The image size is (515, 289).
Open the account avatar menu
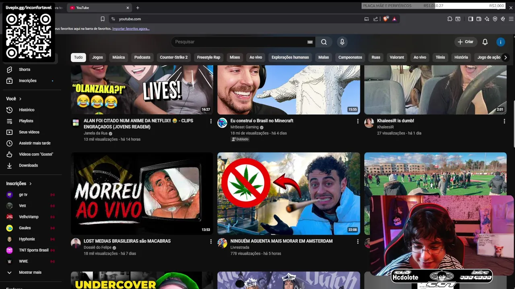(501, 42)
